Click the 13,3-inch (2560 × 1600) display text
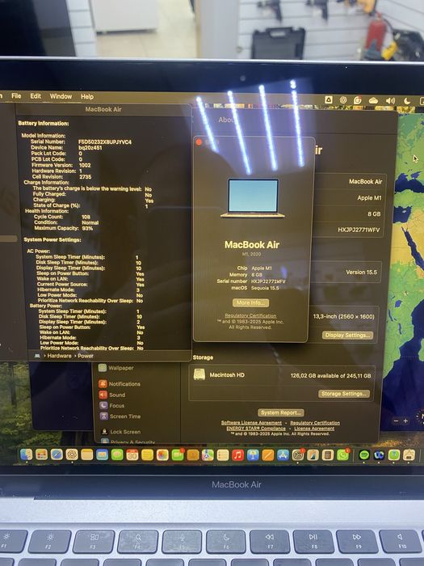 pyautogui.click(x=343, y=316)
